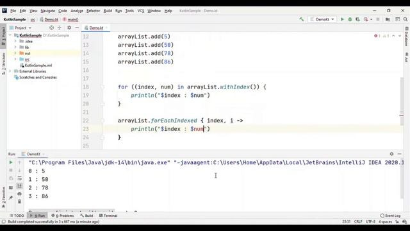Open Project panel gear settings
This screenshot has height=231, width=410.
69,28
